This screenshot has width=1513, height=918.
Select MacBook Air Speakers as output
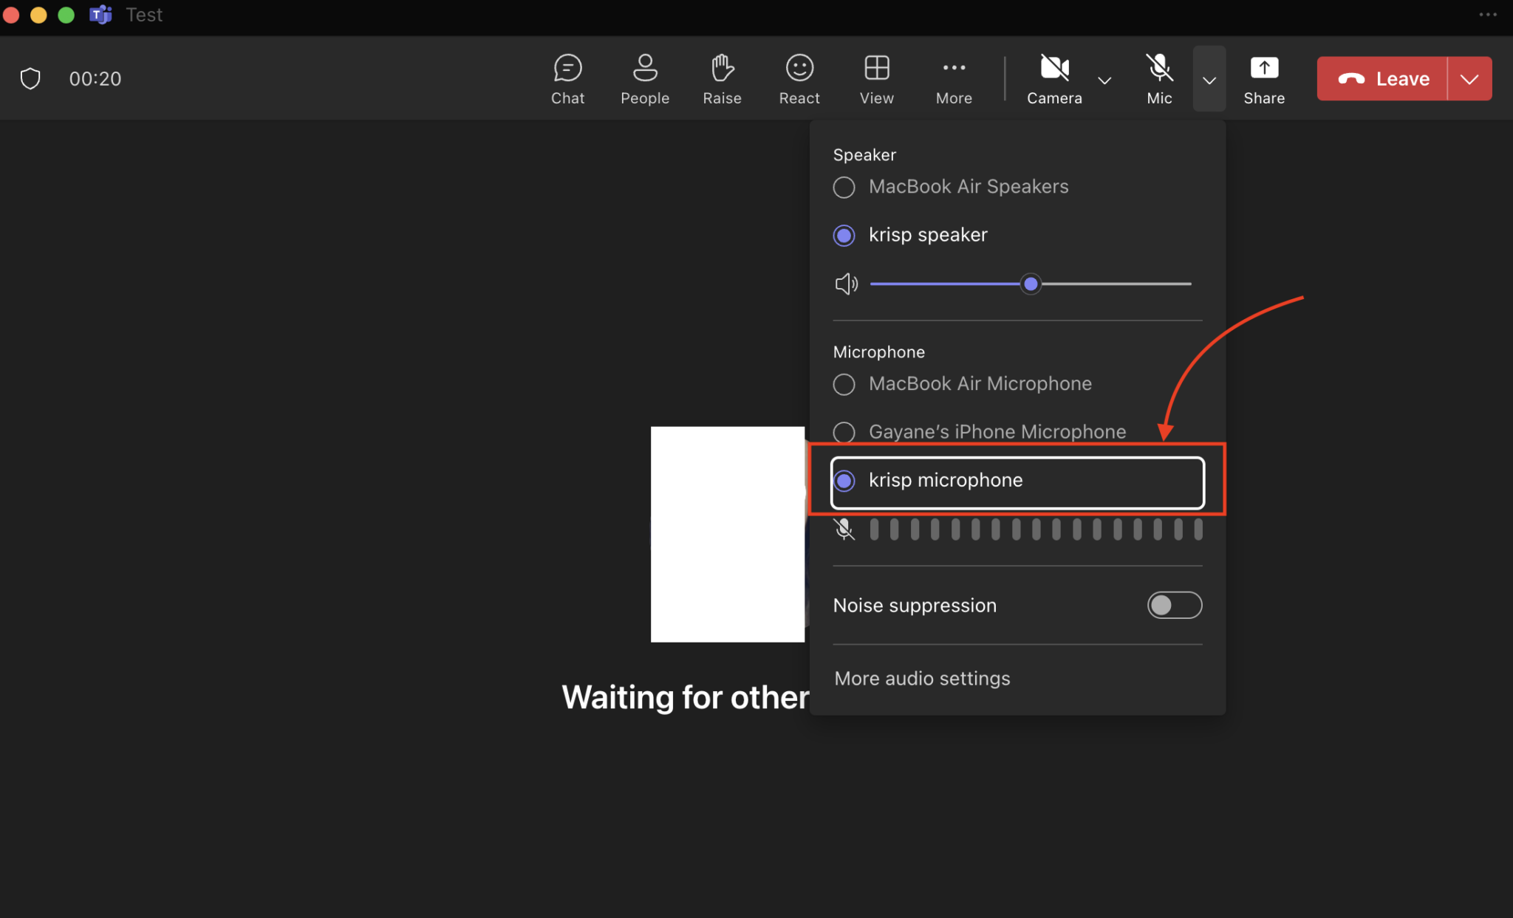click(843, 187)
